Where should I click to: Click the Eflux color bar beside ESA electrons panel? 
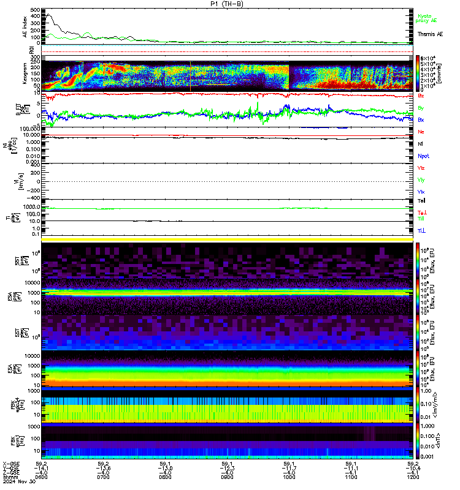(418, 369)
